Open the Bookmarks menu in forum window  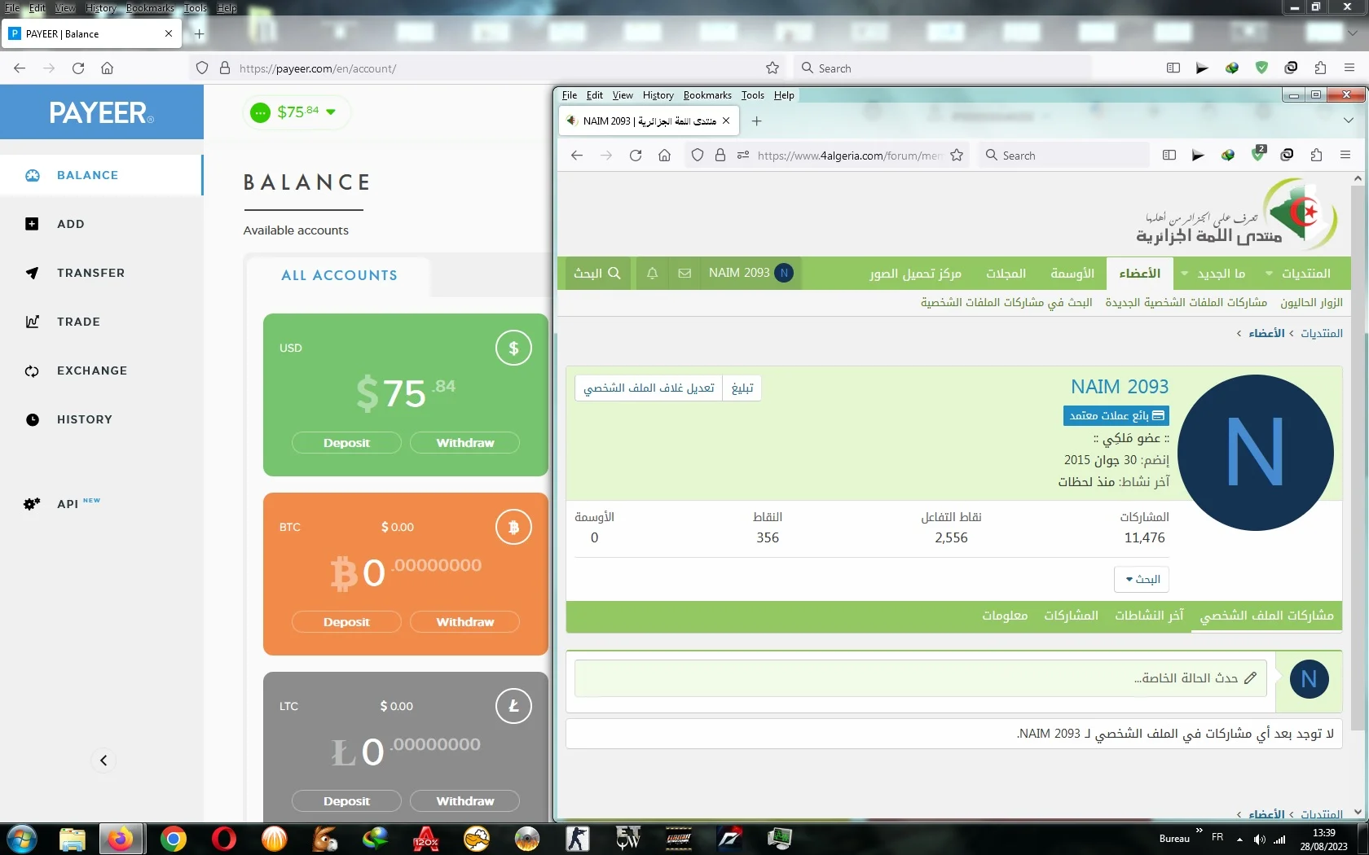[x=707, y=95]
